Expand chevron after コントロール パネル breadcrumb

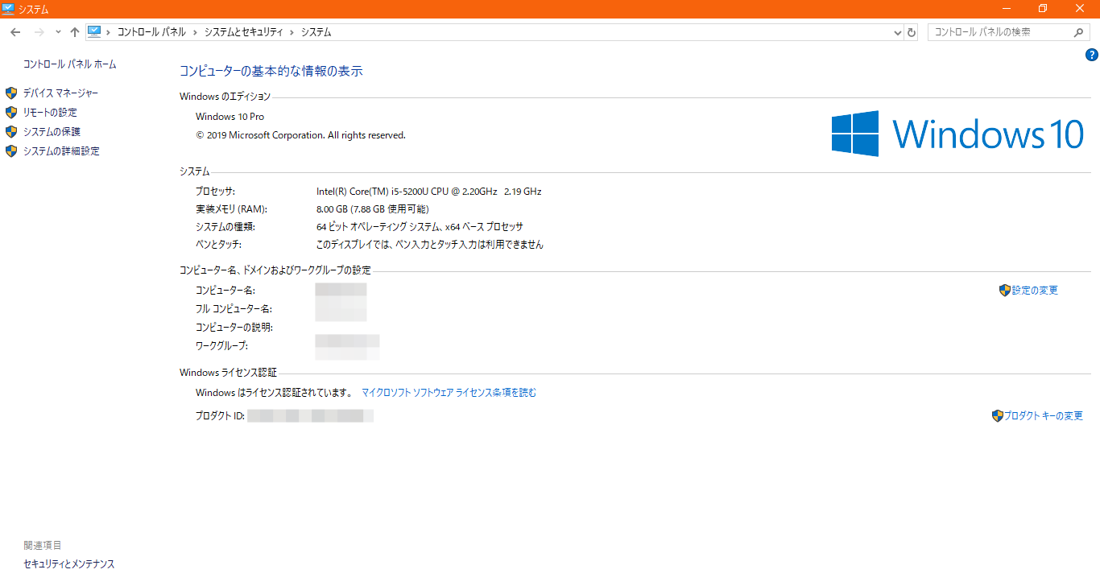click(x=195, y=32)
